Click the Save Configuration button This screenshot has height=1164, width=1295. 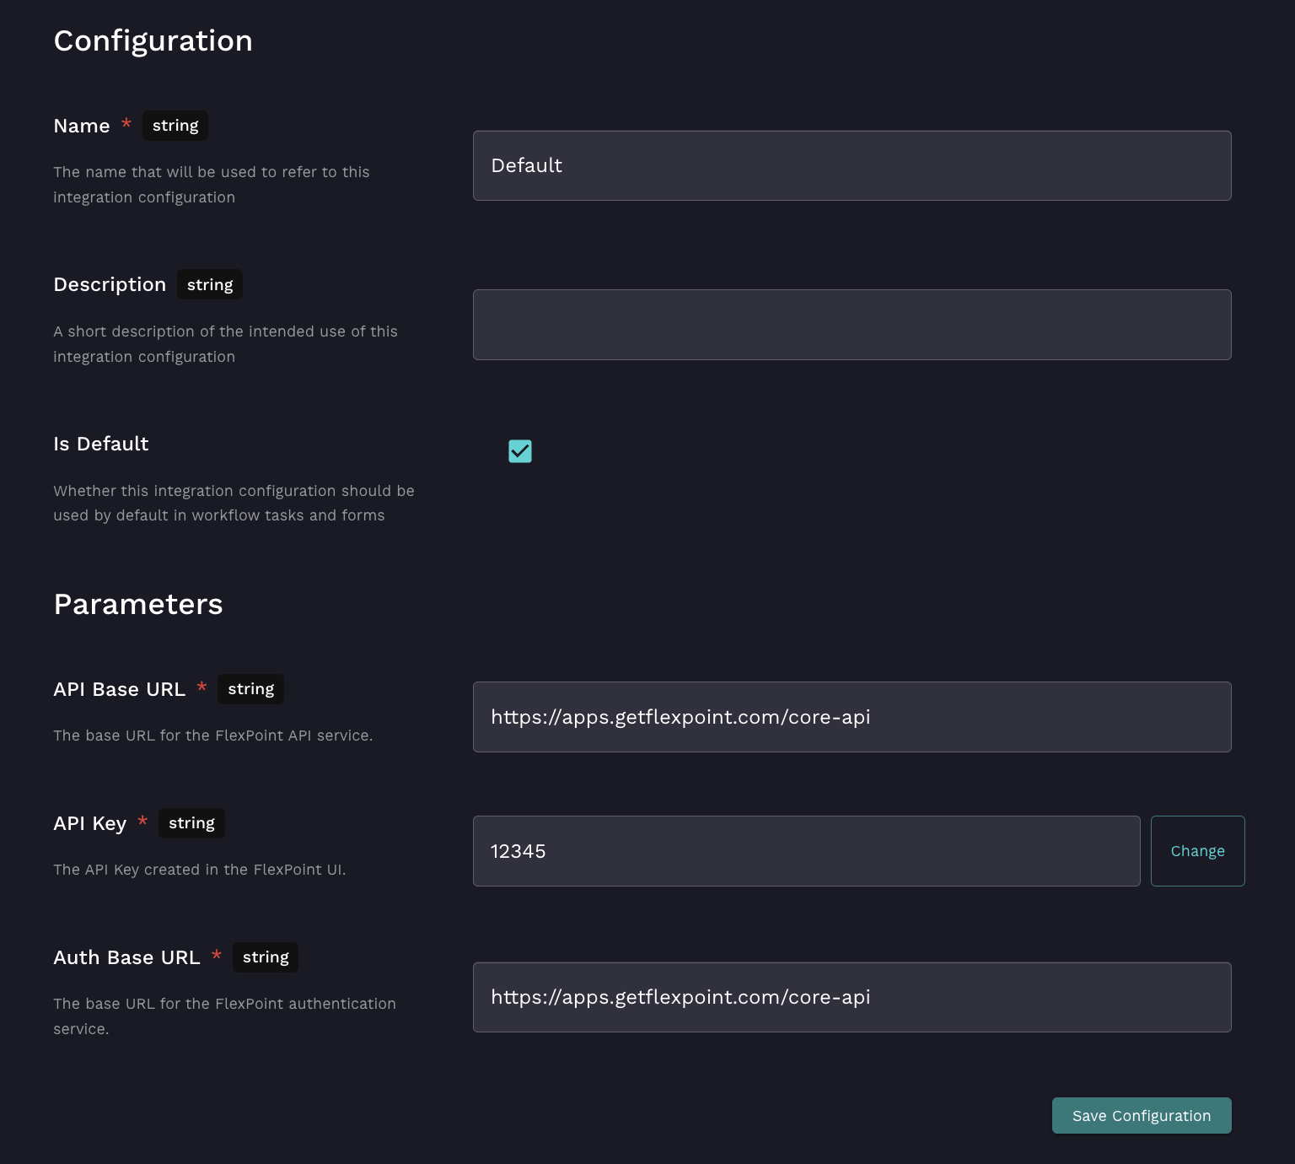(x=1141, y=1115)
